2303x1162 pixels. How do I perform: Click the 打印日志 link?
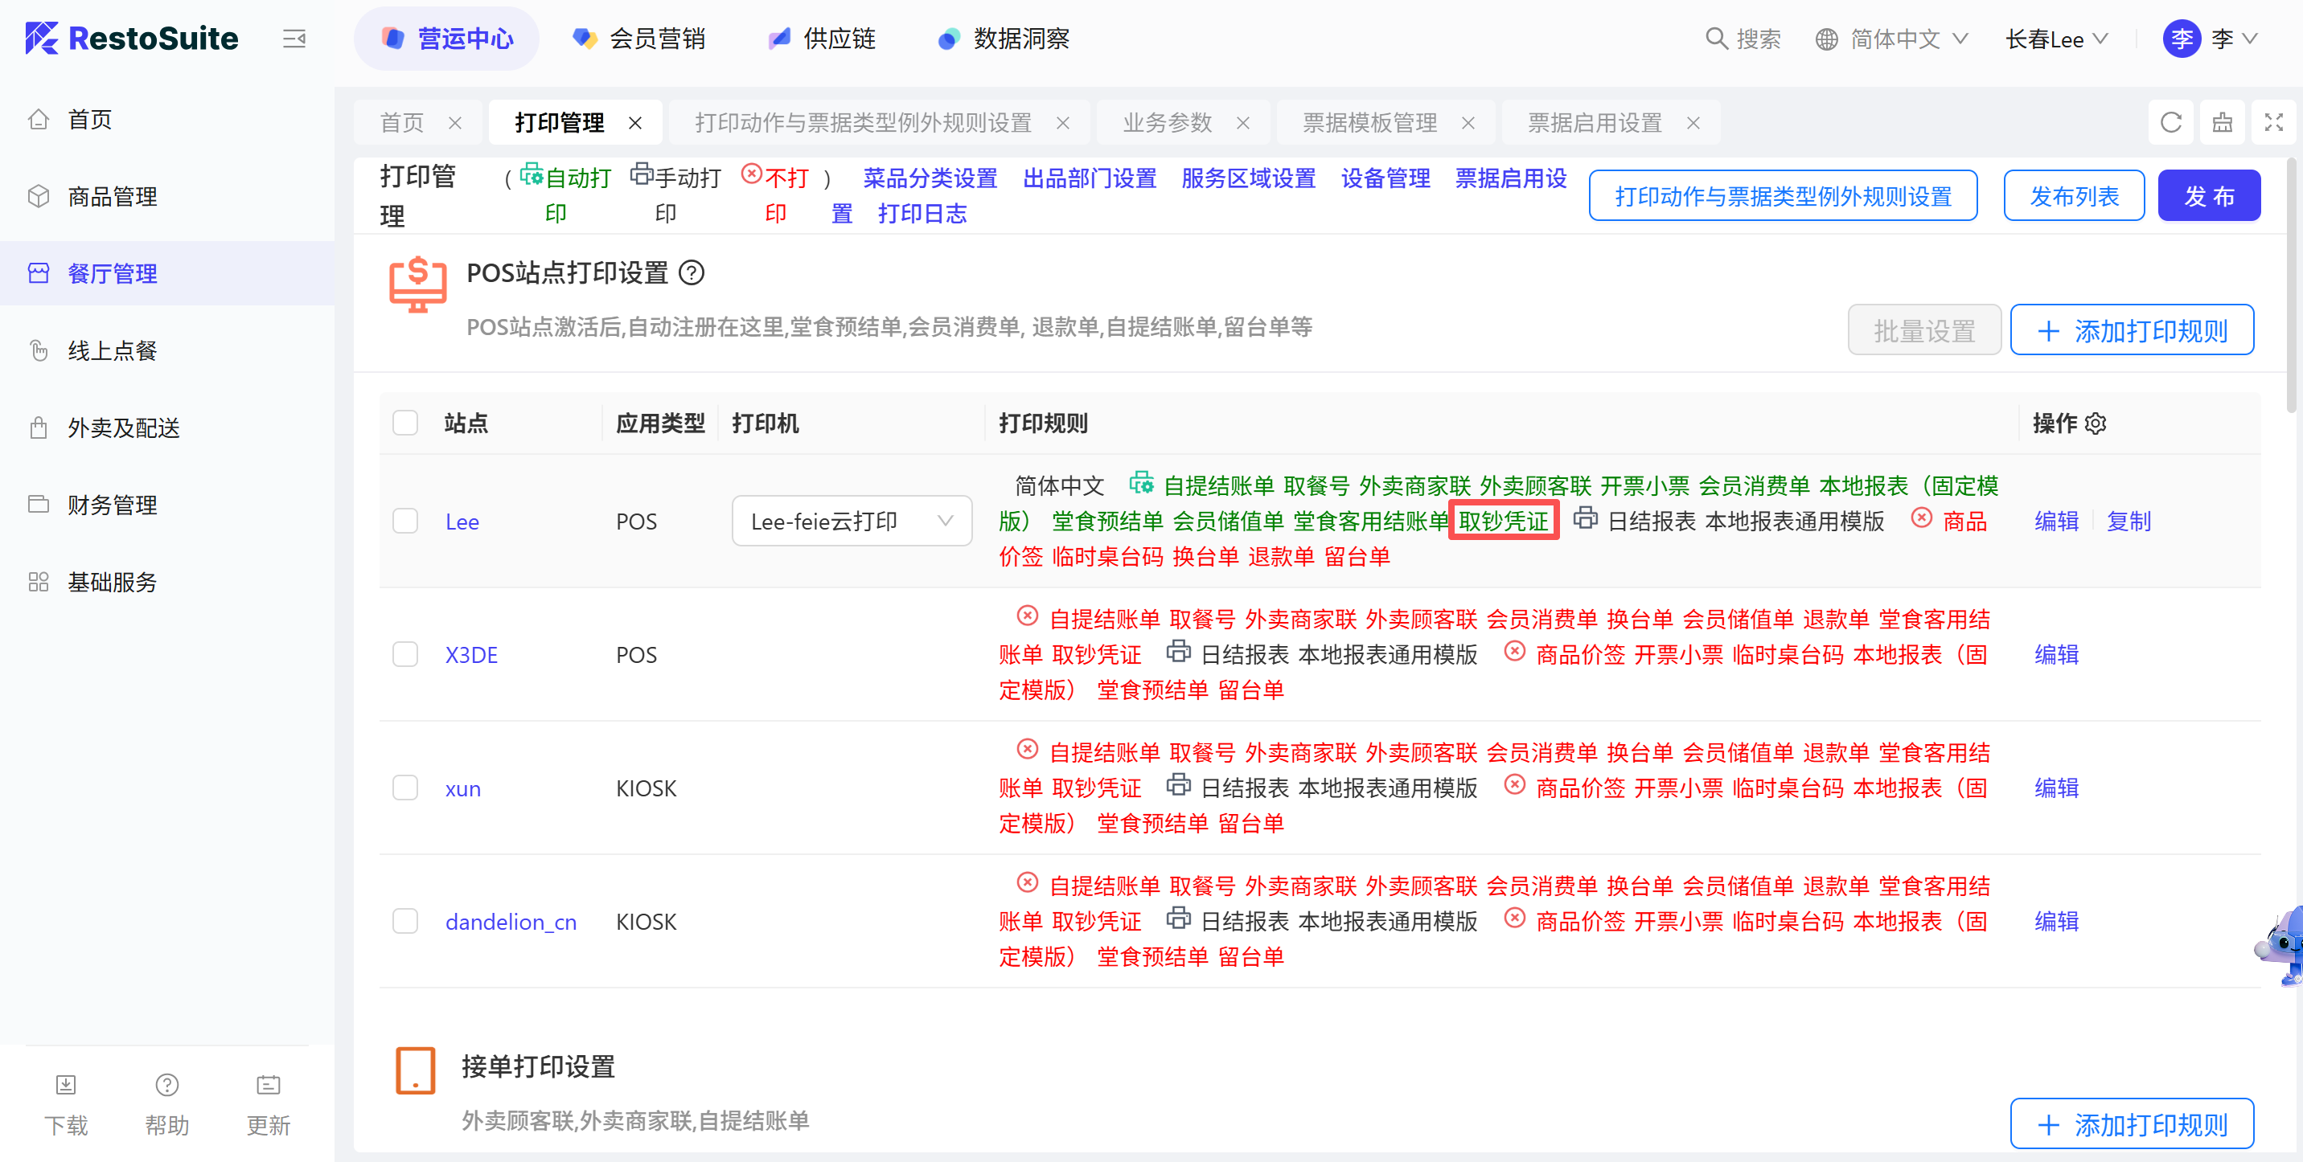[922, 214]
